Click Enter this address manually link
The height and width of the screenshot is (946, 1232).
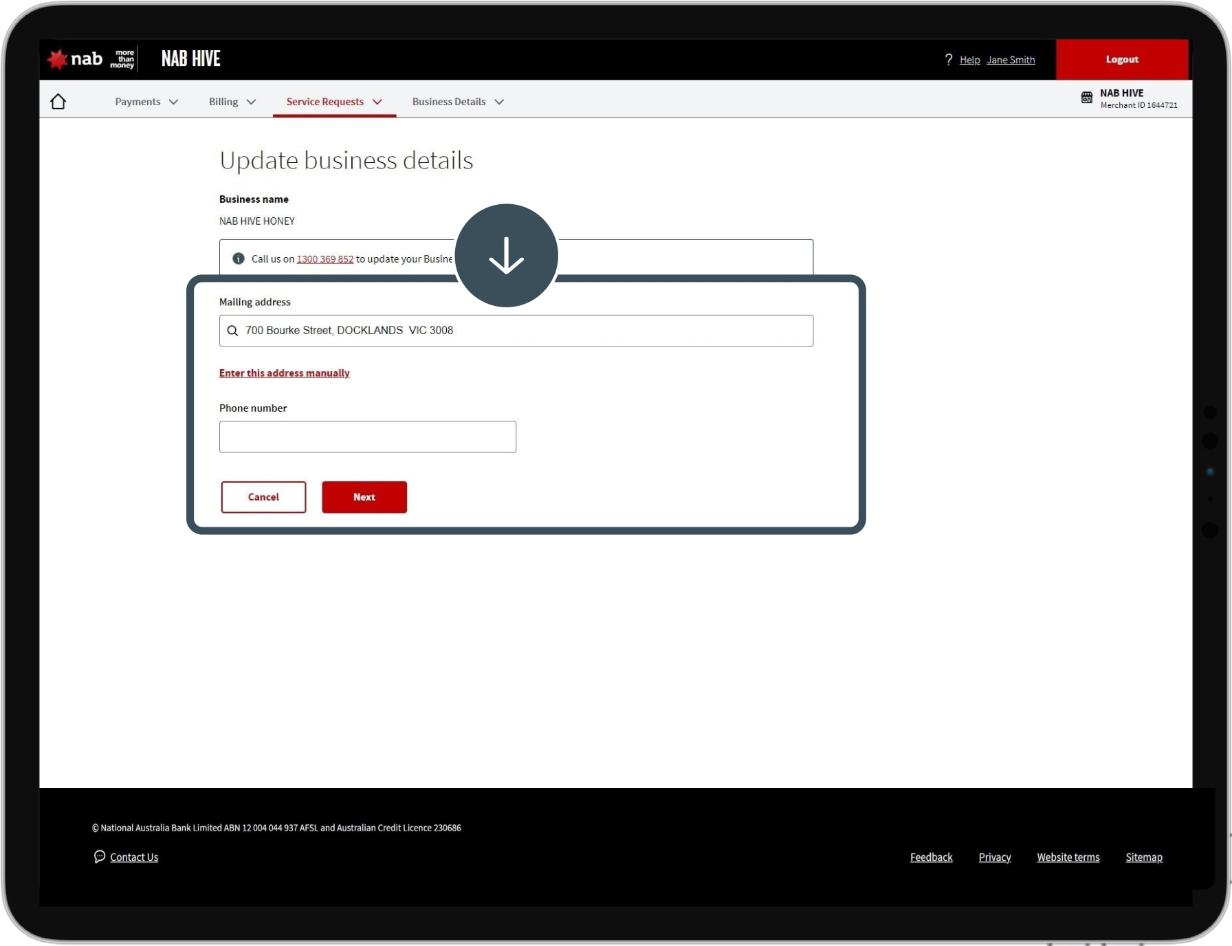[x=285, y=373]
